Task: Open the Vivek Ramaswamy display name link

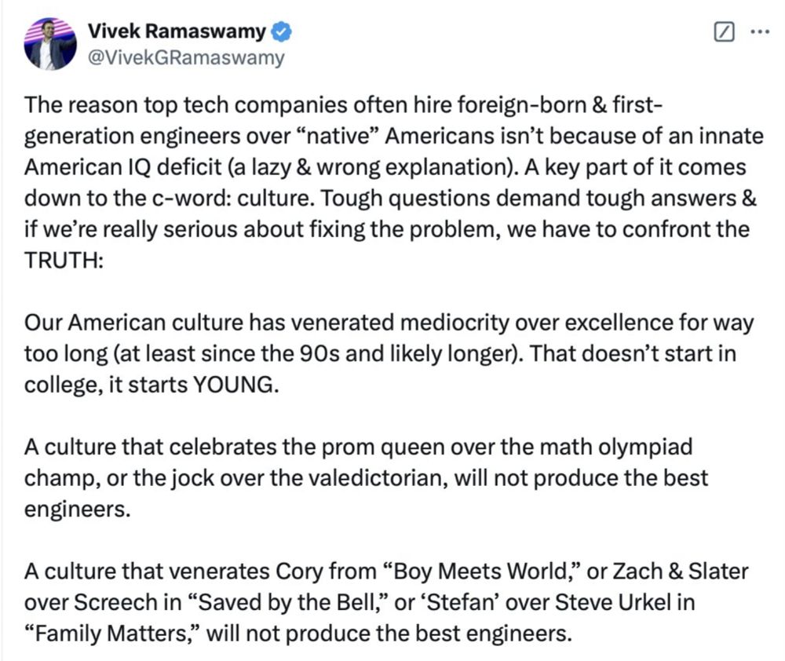Action: click(177, 31)
